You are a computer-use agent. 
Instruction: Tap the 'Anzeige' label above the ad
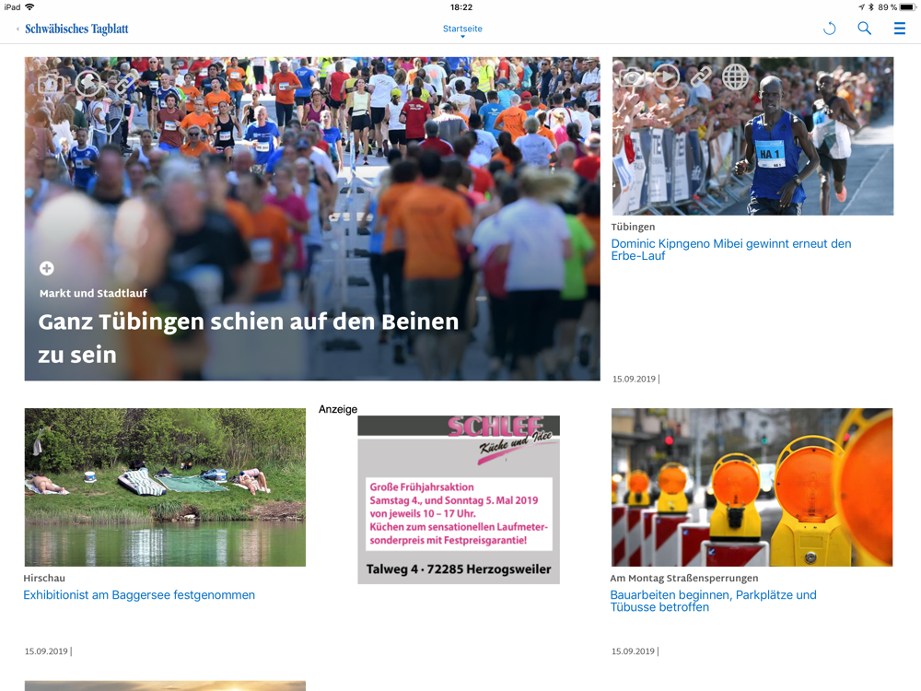(338, 410)
